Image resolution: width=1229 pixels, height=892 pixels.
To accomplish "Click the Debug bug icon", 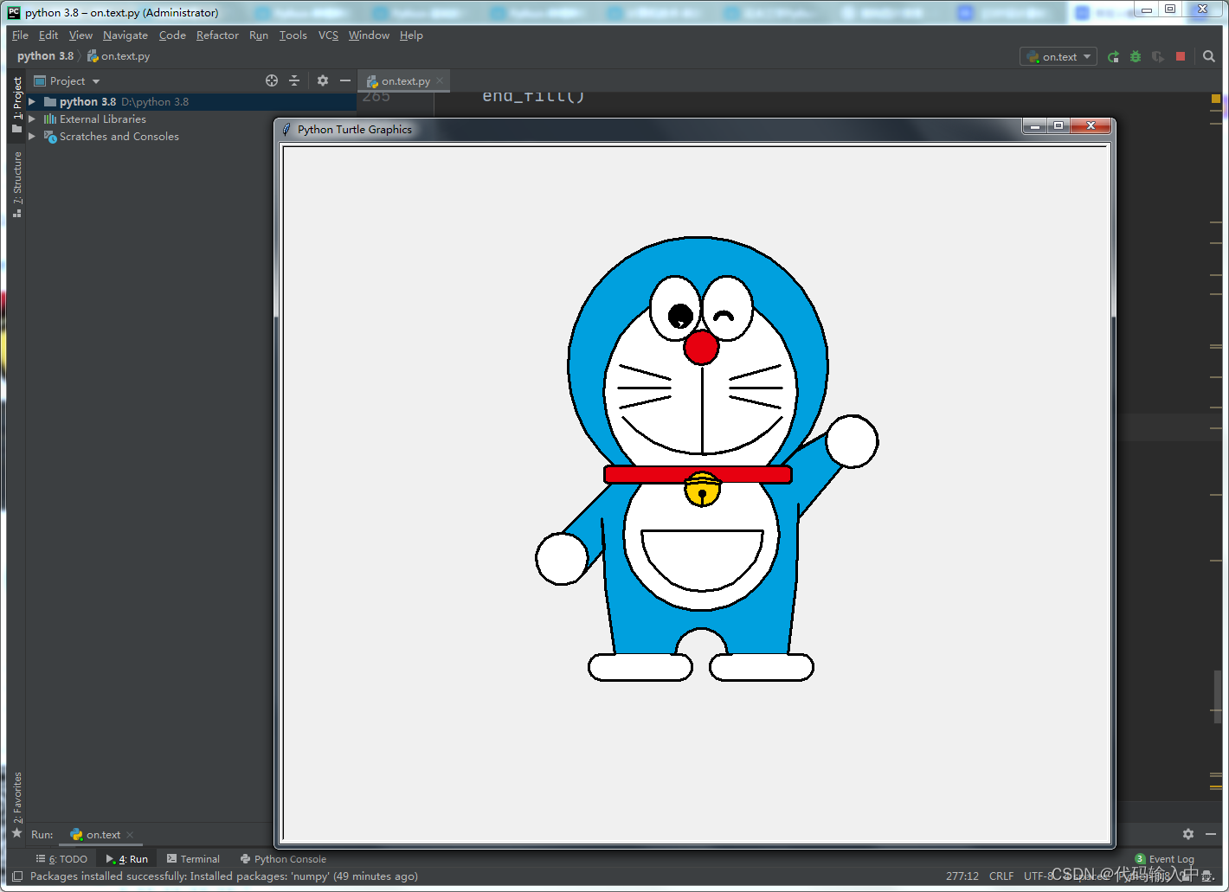I will [x=1136, y=56].
